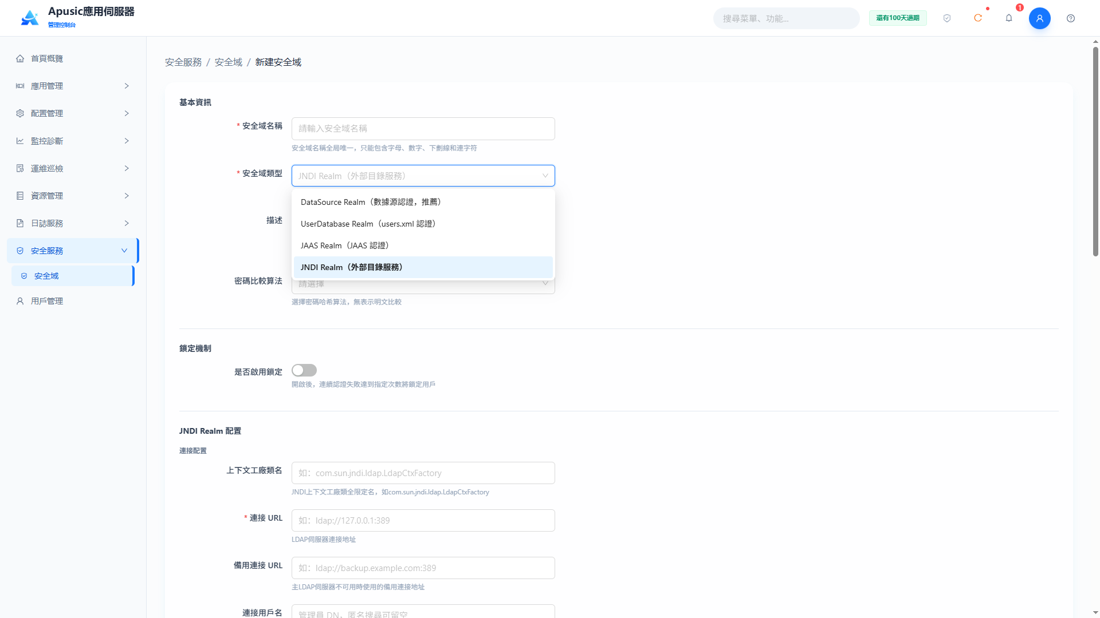Click the Apusic logo icon

point(30,18)
